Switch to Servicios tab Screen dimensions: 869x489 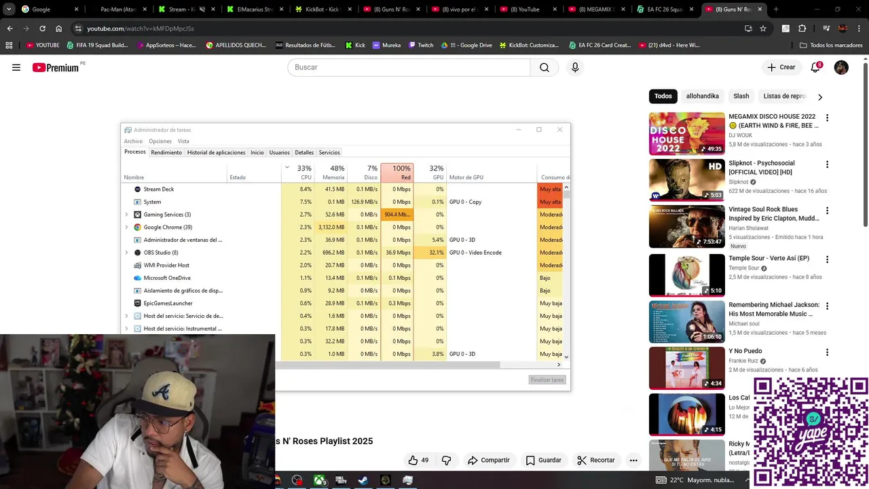[x=329, y=153]
